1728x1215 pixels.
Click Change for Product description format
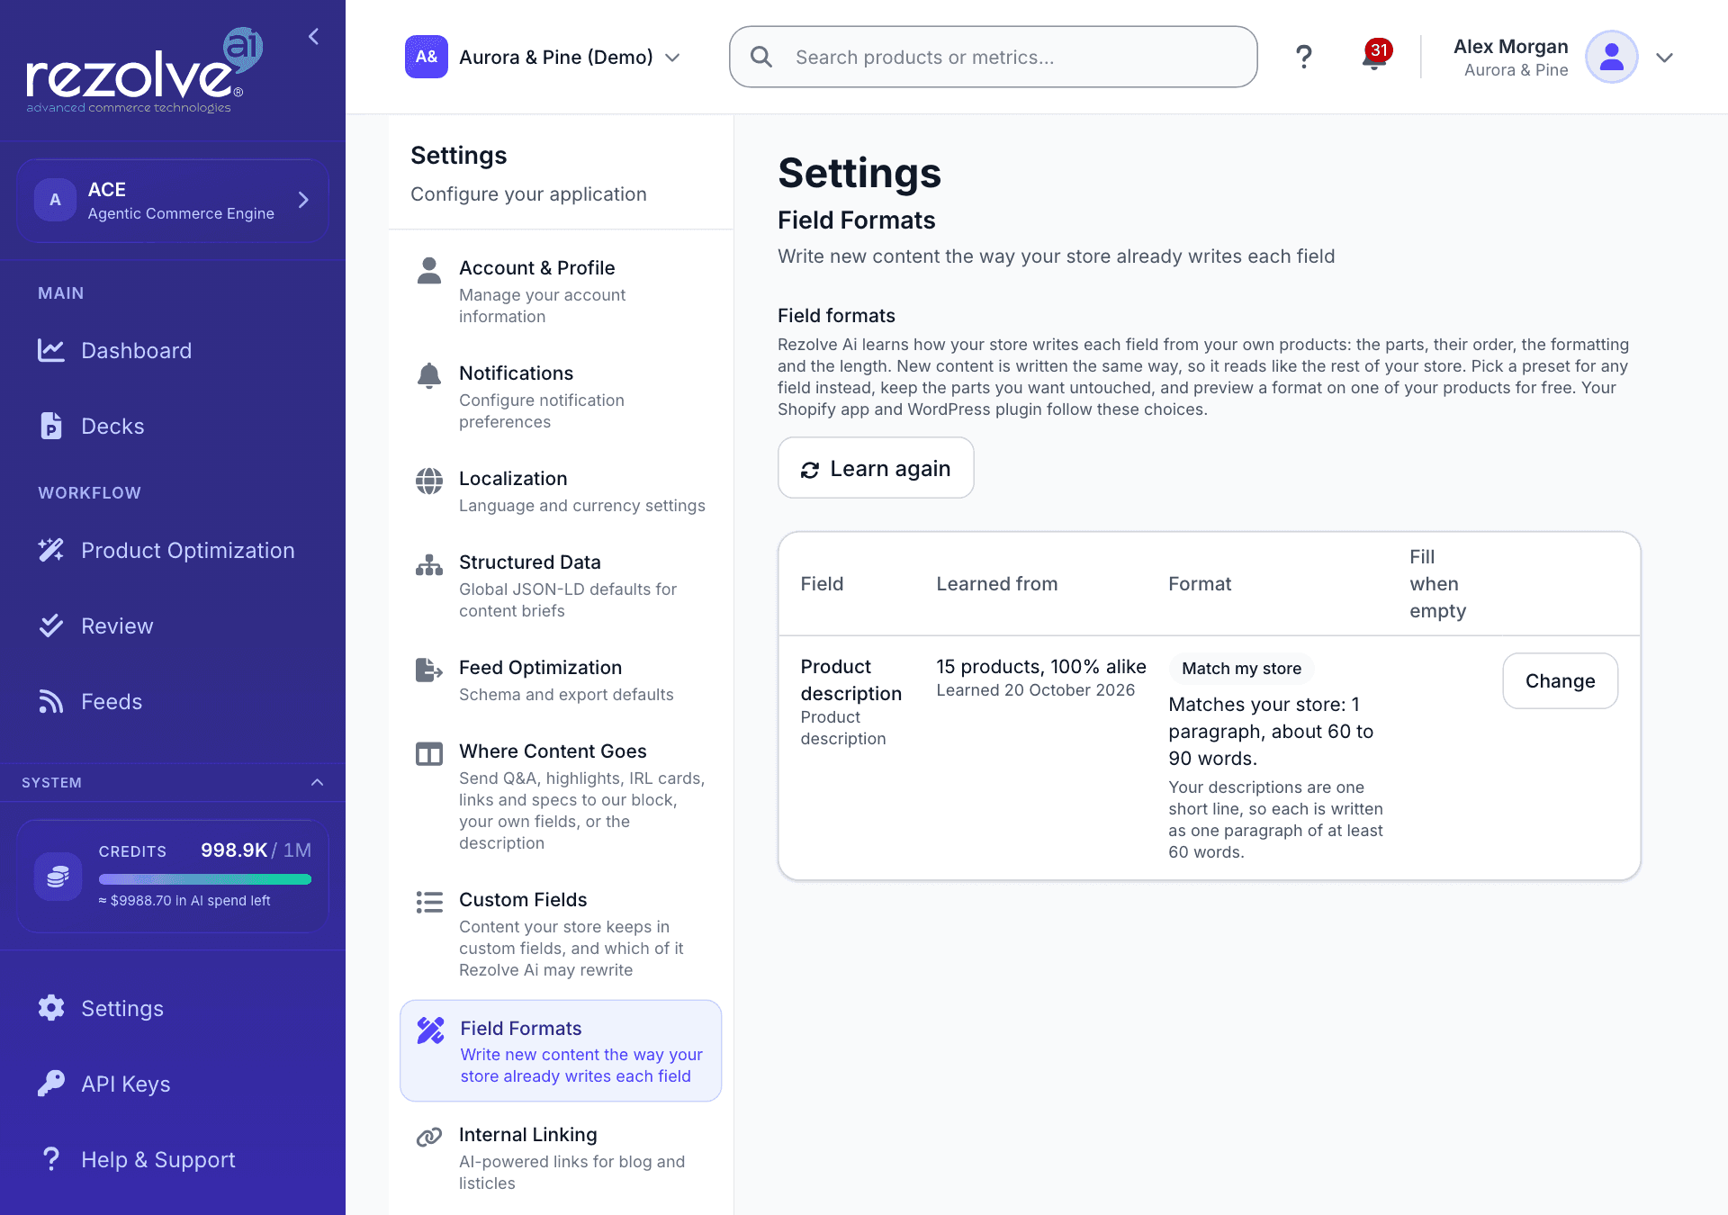tap(1560, 680)
